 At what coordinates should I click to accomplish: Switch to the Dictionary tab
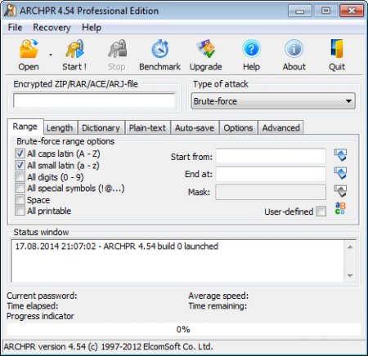point(101,127)
